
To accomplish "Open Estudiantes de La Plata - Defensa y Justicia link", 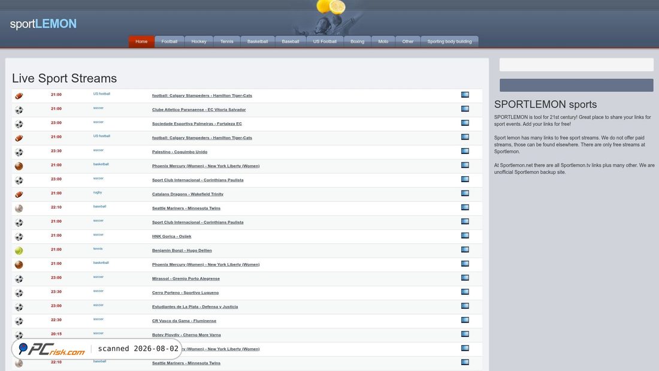I will point(195,307).
